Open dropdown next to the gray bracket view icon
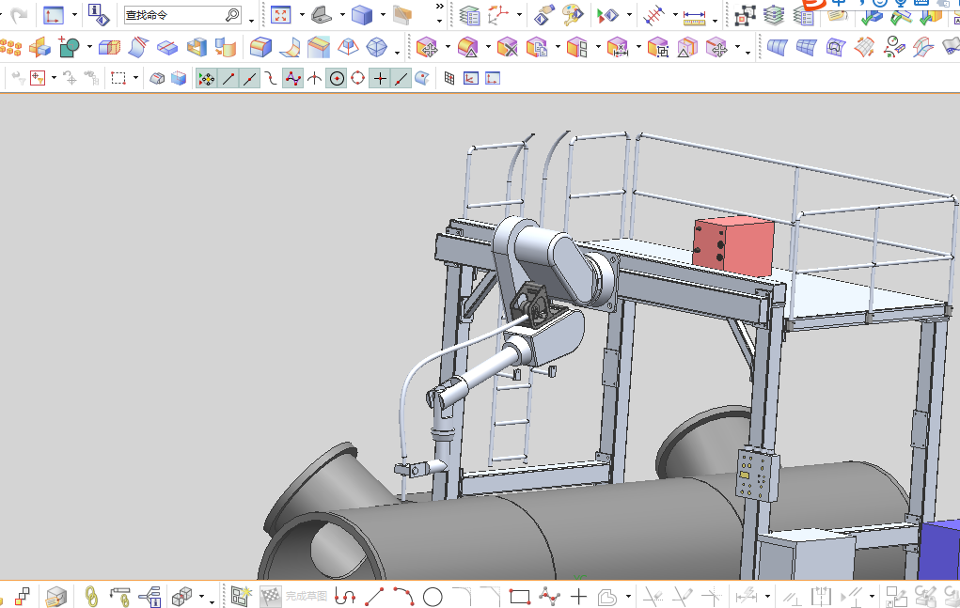The width and height of the screenshot is (960, 608). pyautogui.click(x=342, y=15)
